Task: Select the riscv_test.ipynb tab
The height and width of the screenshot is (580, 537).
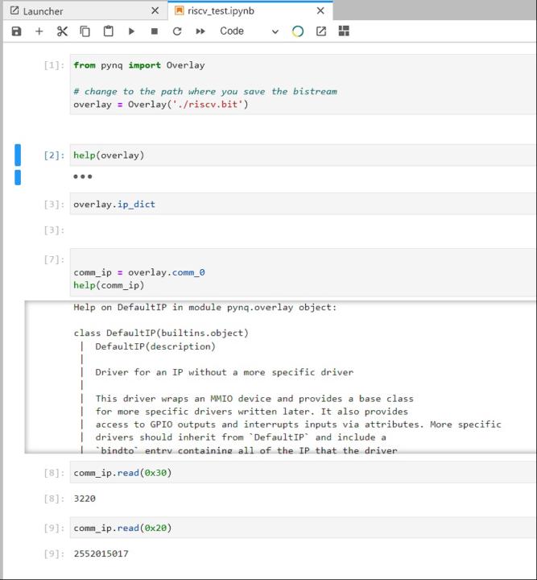Action: point(242,11)
